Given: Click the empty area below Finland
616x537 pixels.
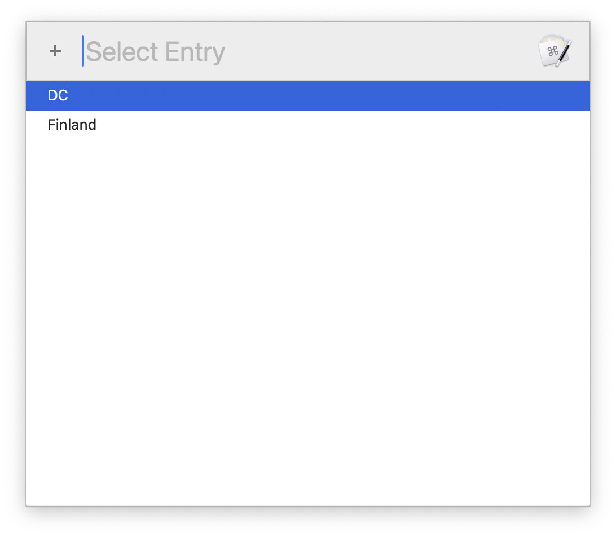Looking at the screenshot, I should 308,322.
